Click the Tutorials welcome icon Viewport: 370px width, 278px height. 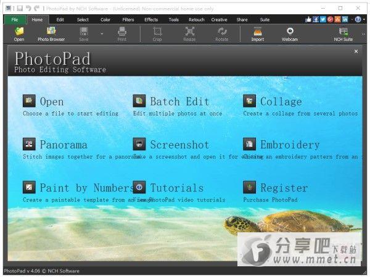[x=139, y=187]
